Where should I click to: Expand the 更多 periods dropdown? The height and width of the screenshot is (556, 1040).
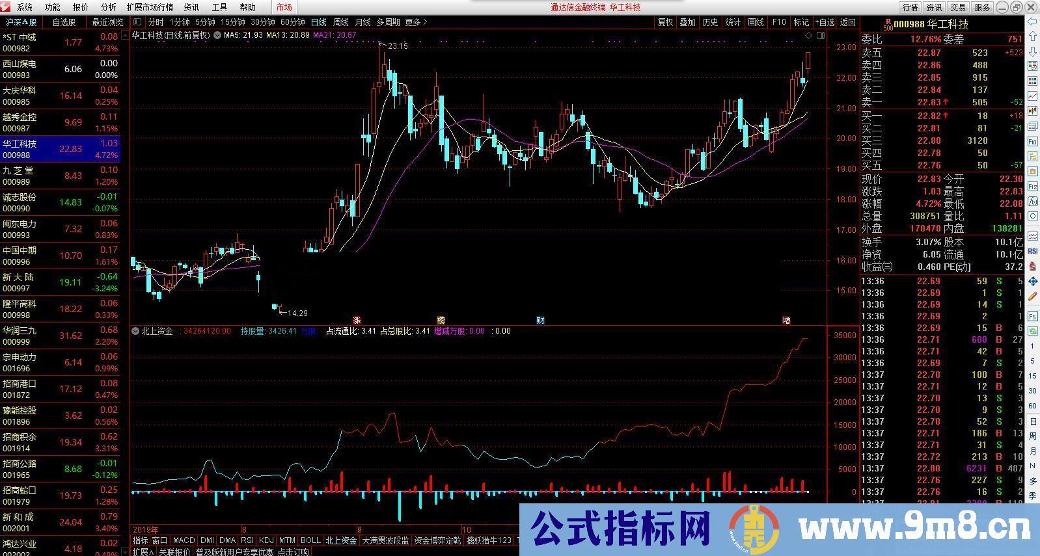coord(416,22)
